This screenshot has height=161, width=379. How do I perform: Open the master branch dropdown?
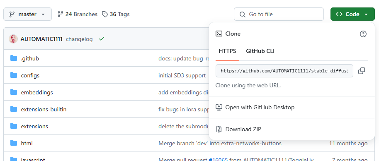click(27, 14)
